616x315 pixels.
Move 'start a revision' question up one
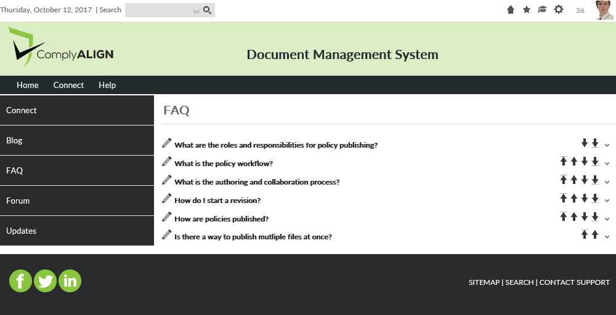(x=574, y=198)
